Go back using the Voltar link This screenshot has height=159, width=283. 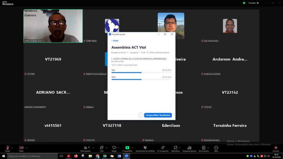(115, 41)
